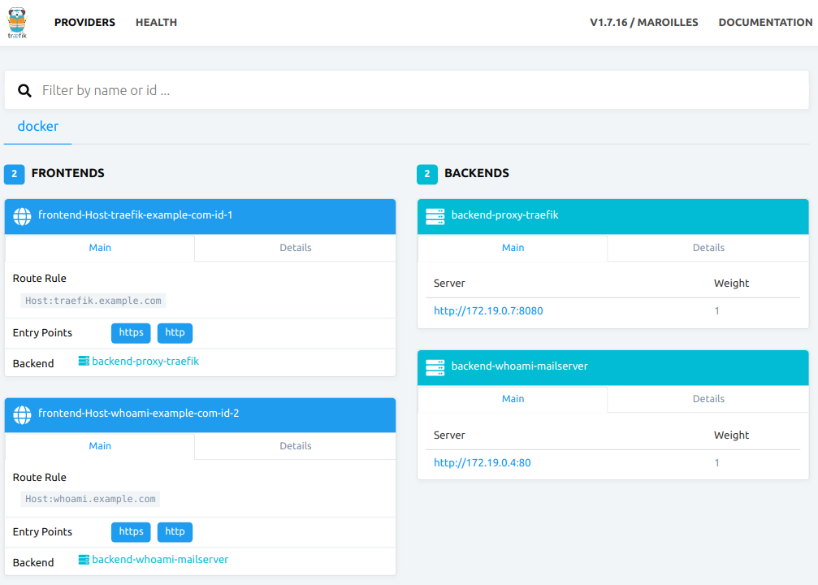
Task: Click server icon of backend-whoami-mailserver header
Action: (435, 367)
